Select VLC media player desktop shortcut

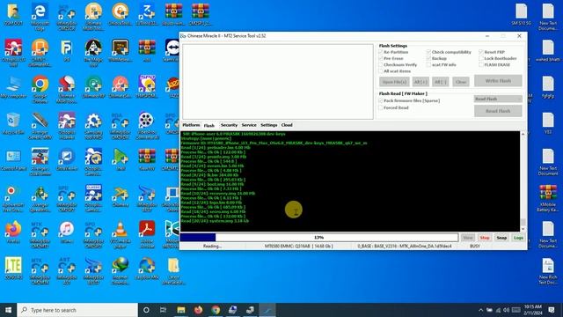(120, 235)
